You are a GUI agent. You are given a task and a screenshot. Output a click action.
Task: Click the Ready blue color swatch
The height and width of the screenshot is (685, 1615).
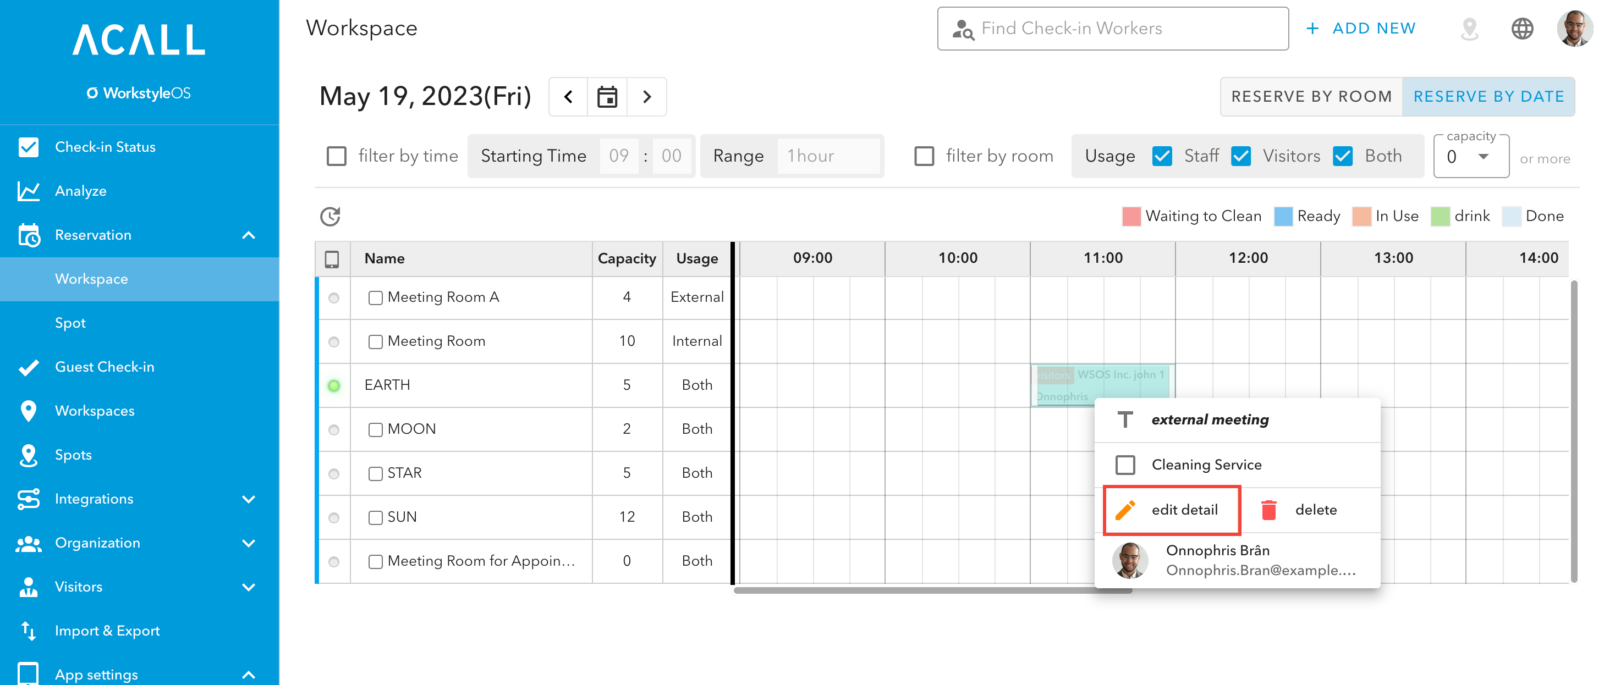point(1283,216)
